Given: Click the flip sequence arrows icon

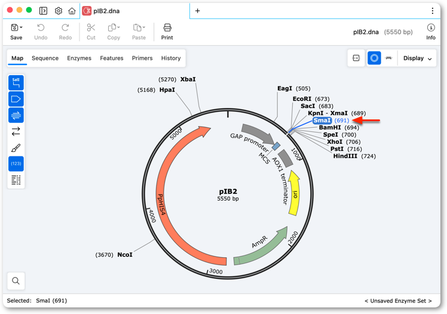Looking at the screenshot, I should (16, 131).
